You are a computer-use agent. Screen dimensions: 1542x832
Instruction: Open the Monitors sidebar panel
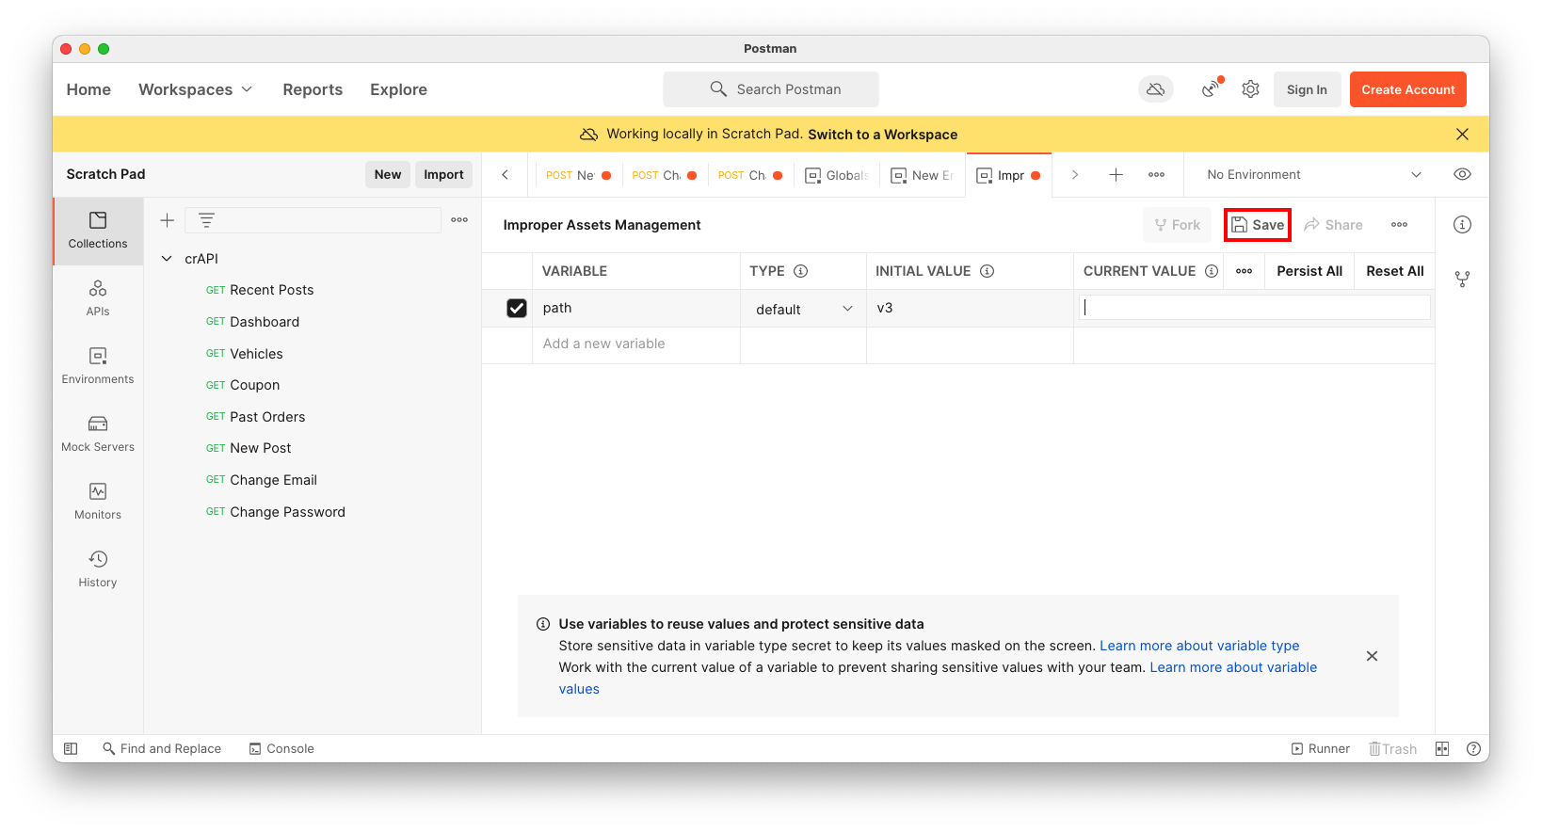coord(98,502)
